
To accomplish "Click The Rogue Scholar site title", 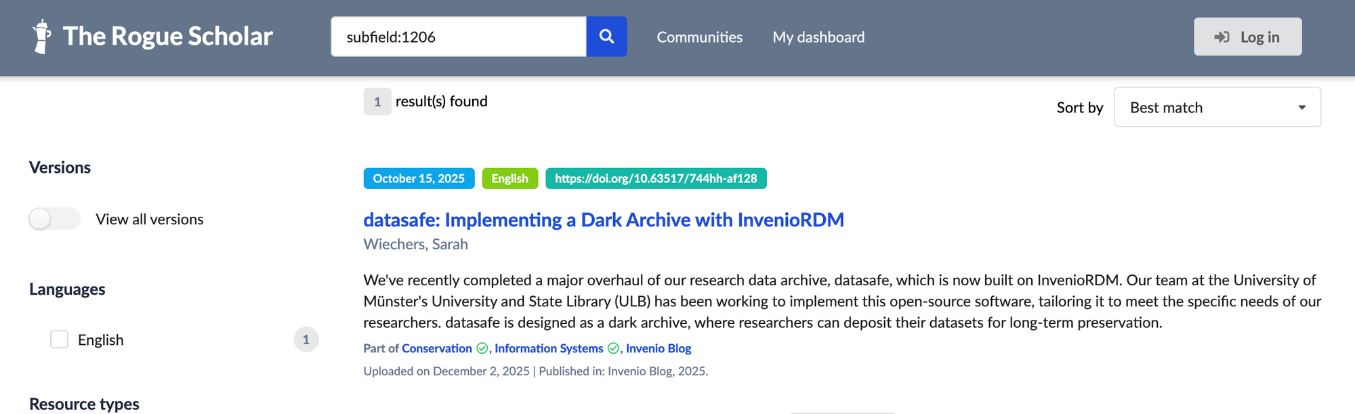I will (167, 37).
